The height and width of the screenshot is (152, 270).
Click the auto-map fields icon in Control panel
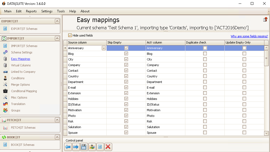92,147
